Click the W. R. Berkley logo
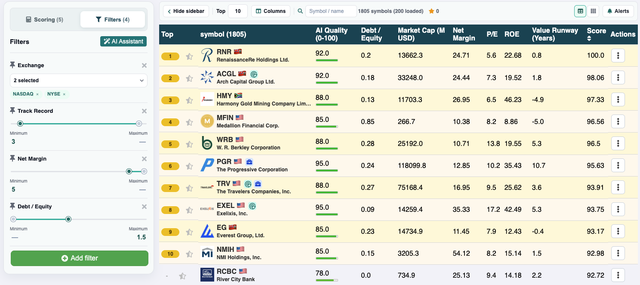640x285 pixels. [x=207, y=143]
